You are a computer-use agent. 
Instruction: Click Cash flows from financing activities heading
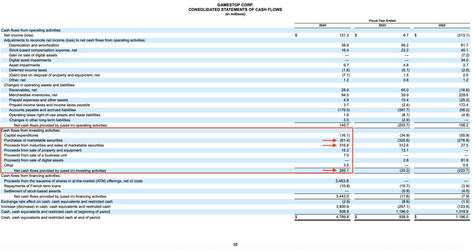pos(31,175)
